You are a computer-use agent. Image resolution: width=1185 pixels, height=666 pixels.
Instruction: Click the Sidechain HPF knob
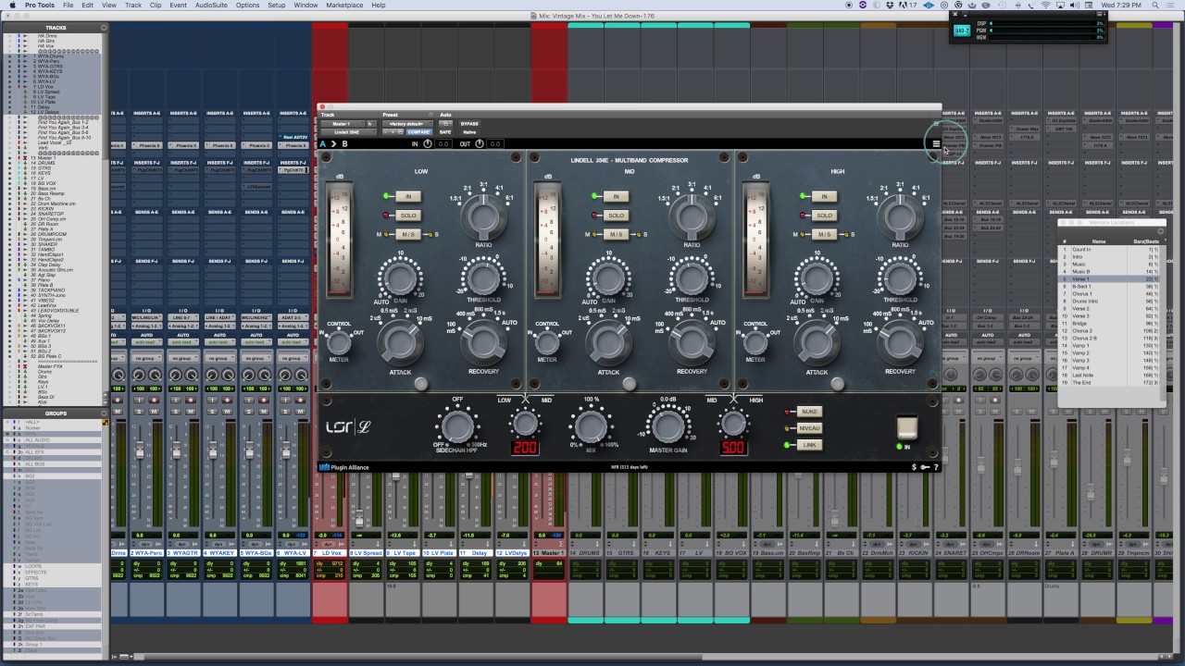tap(456, 426)
